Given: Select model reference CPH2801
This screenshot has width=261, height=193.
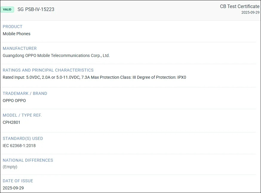Looking at the screenshot, I should pyautogui.click(x=12, y=122).
